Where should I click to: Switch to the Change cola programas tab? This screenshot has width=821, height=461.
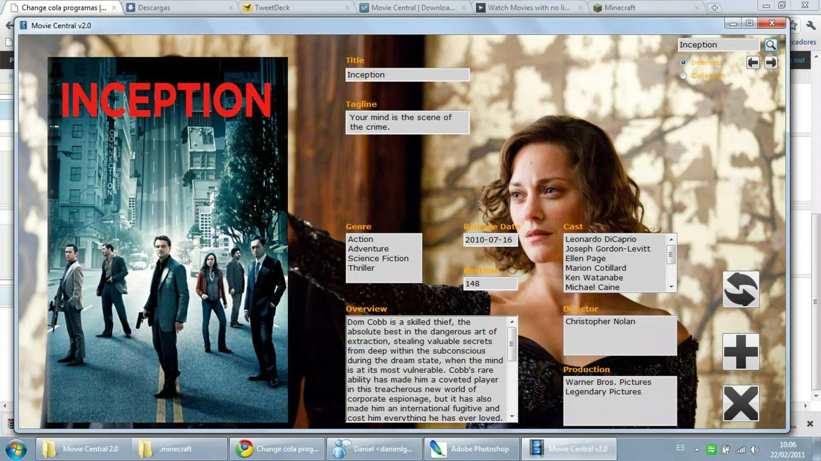(62, 7)
